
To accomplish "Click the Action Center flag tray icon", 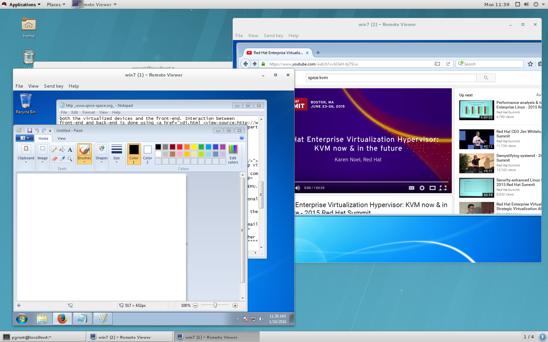I will [246, 319].
